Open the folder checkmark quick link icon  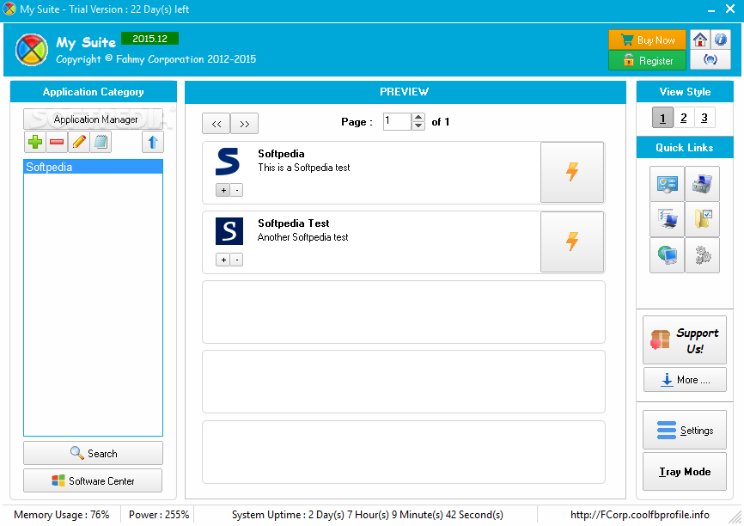point(702,219)
